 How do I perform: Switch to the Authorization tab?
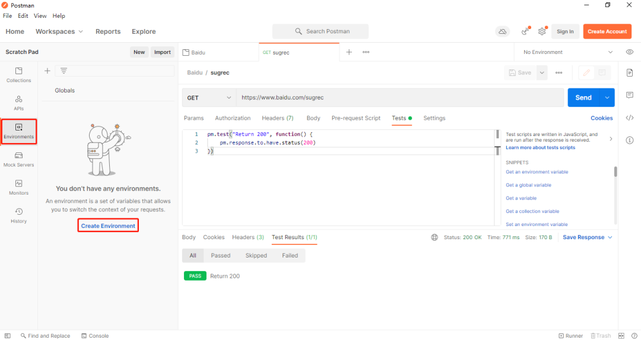tap(233, 118)
